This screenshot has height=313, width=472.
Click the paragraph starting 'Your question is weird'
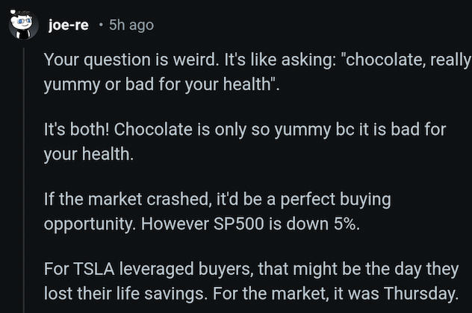[x=258, y=72]
